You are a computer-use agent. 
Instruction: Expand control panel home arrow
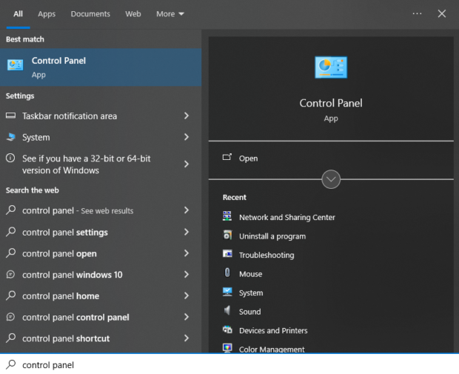click(187, 295)
